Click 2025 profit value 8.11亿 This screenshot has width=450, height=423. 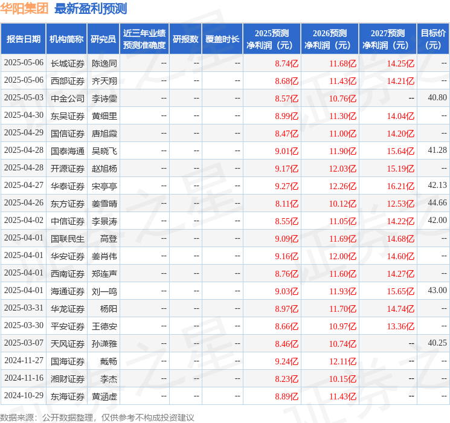pyautogui.click(x=287, y=204)
